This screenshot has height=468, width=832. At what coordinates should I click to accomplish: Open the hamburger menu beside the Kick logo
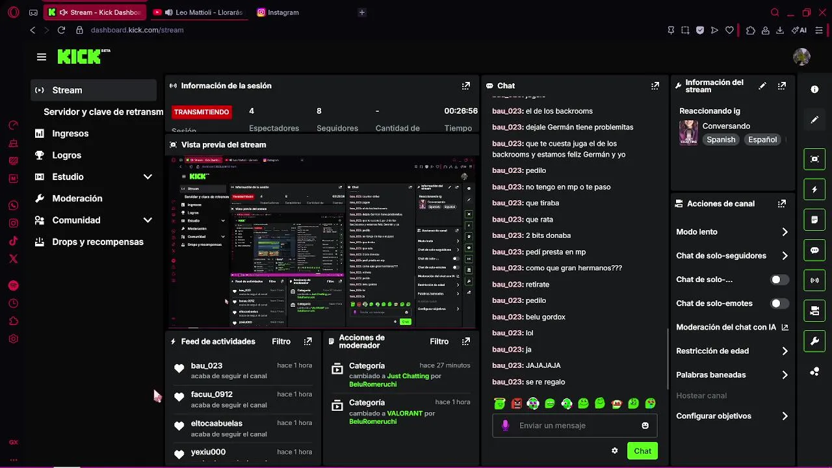42,57
